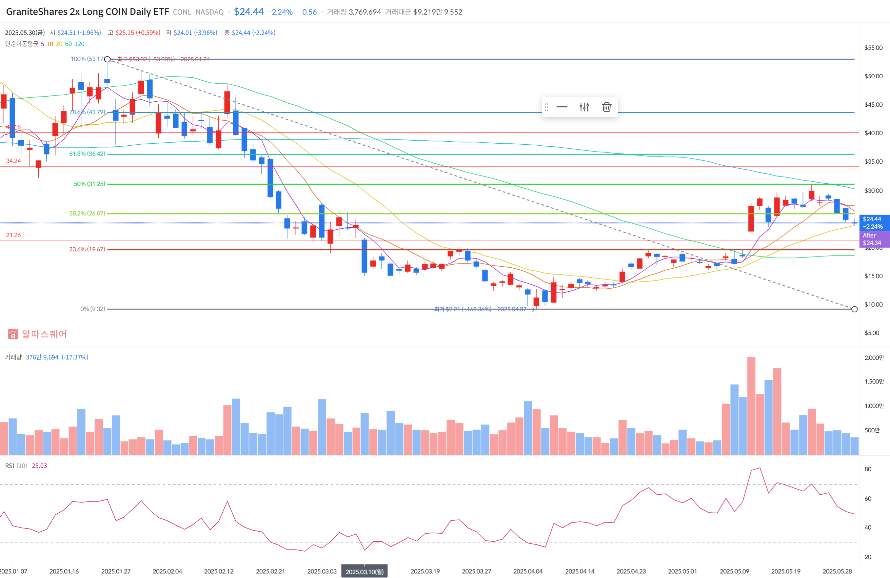This screenshot has height=578, width=890.
Task: Click the 2,000만 volume axis label
Action: point(874,357)
